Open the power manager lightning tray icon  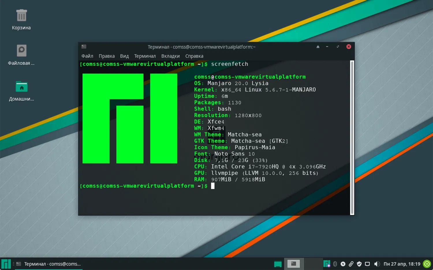pyautogui.click(x=343, y=264)
